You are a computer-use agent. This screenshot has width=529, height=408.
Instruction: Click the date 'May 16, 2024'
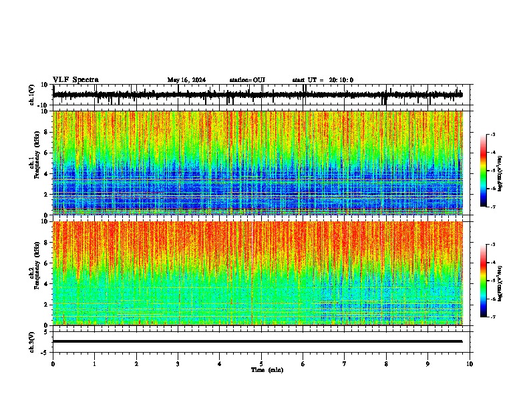[186, 80]
